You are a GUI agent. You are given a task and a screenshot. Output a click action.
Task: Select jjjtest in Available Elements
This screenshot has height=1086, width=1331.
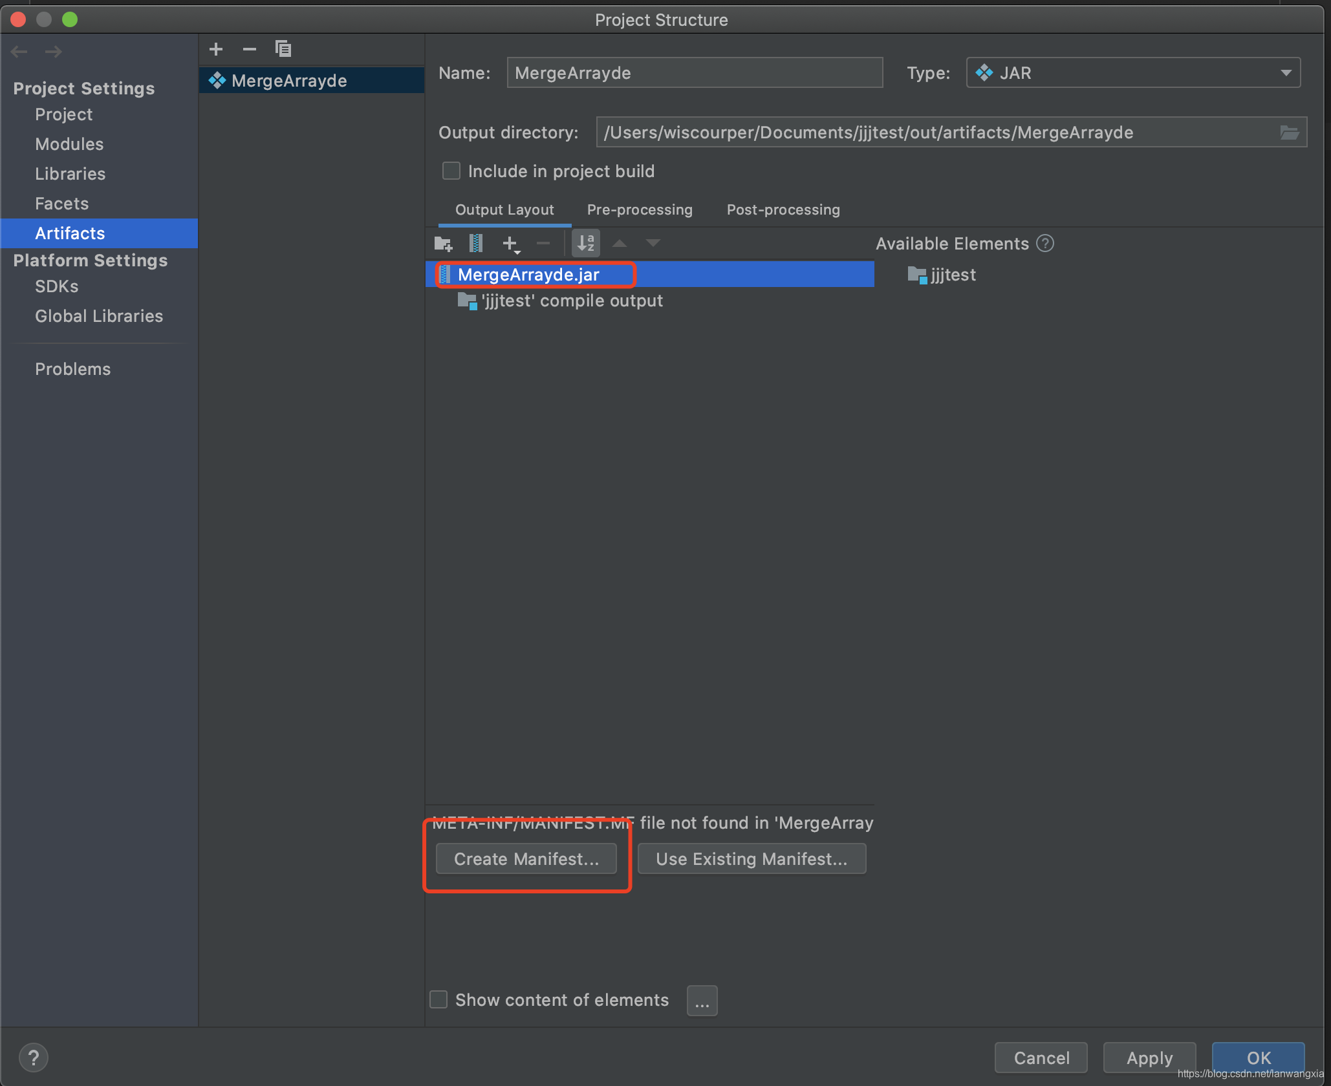click(953, 275)
